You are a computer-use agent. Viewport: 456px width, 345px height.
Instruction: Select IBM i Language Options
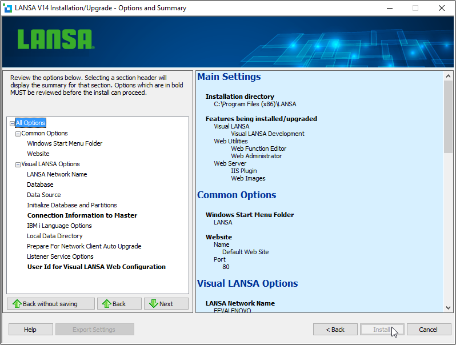point(59,226)
